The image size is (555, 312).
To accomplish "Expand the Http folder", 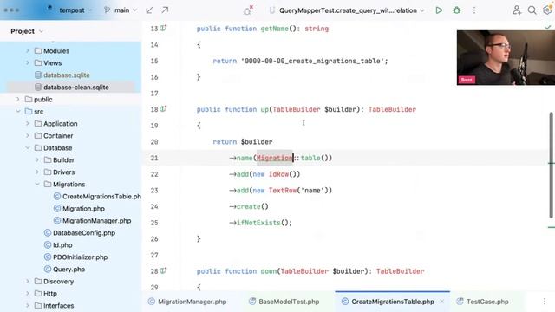I will [x=28, y=293].
